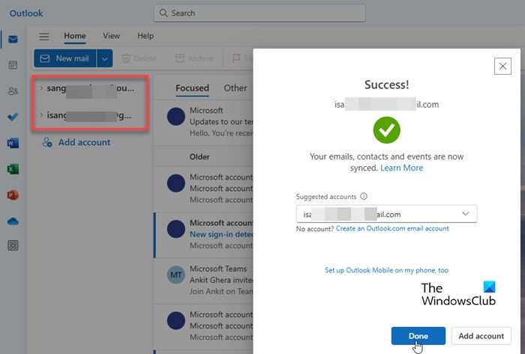Open the Learn More link

pos(401,168)
